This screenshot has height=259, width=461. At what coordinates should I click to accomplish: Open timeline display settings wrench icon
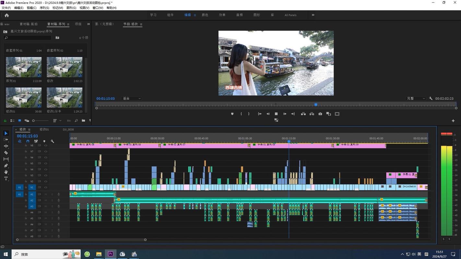tap(52, 141)
